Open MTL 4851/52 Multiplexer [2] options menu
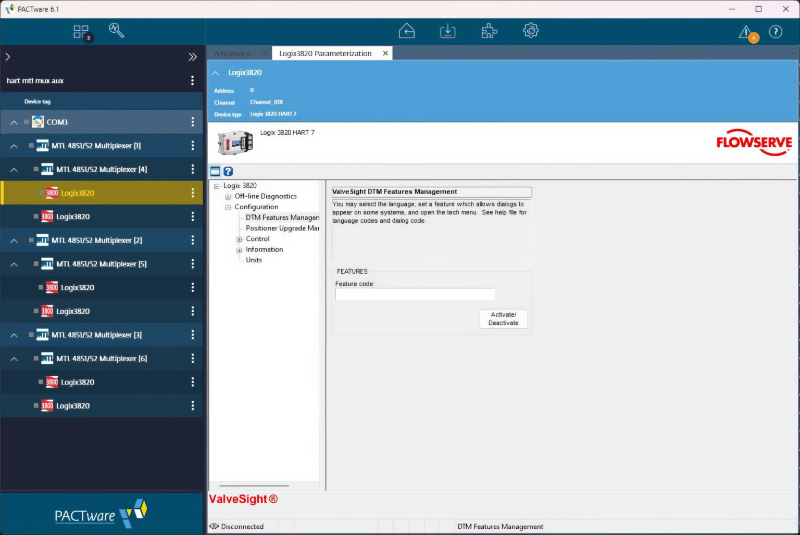The width and height of the screenshot is (800, 535). [193, 240]
